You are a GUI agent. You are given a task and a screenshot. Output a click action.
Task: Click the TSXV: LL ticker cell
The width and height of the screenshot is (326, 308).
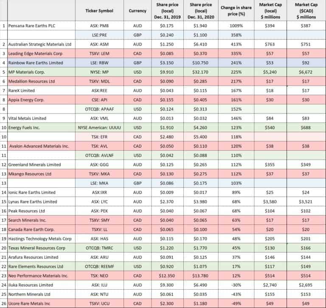coord(99,229)
